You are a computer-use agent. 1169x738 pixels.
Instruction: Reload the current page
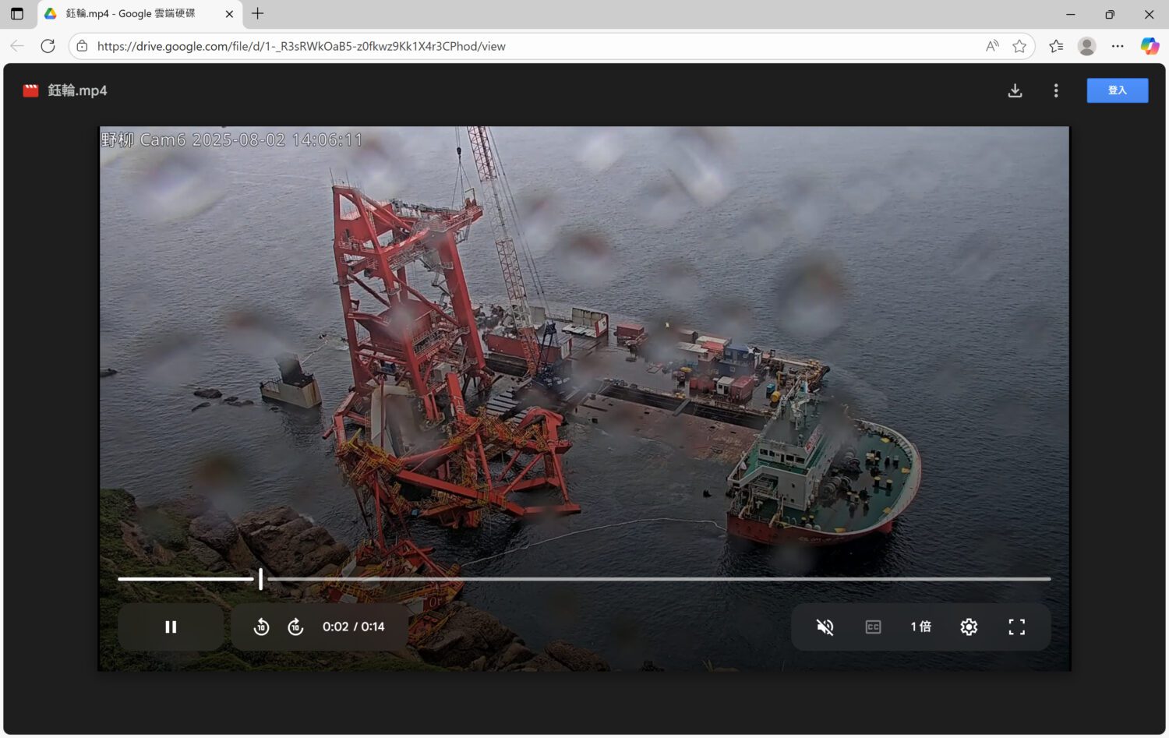(48, 46)
